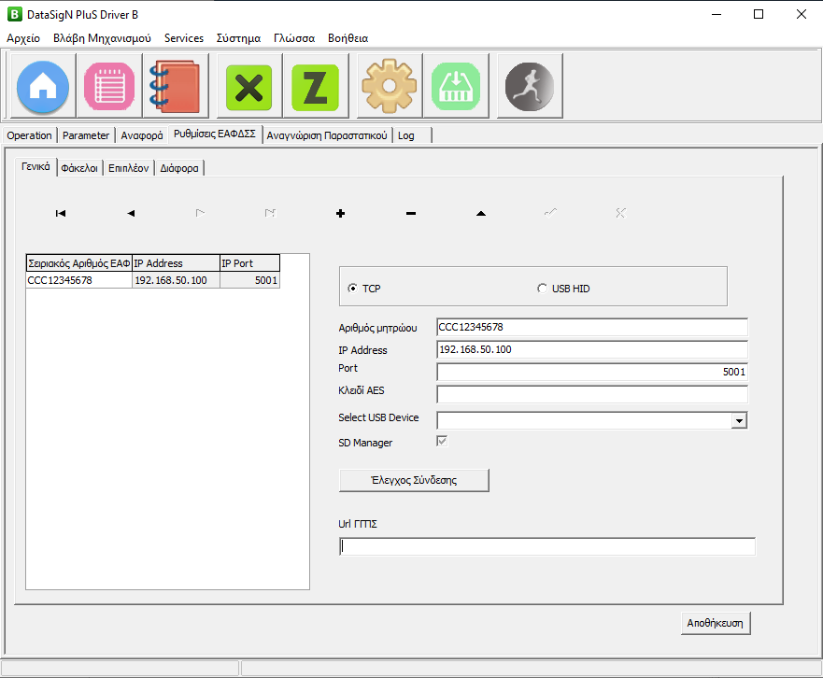Cancel edits with navigator X icon
823x678 pixels.
point(621,213)
